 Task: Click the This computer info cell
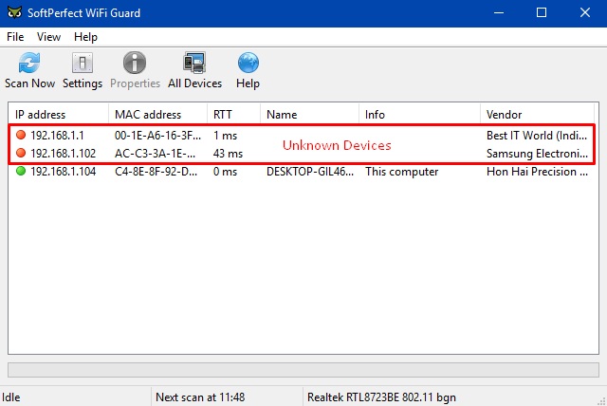click(402, 172)
